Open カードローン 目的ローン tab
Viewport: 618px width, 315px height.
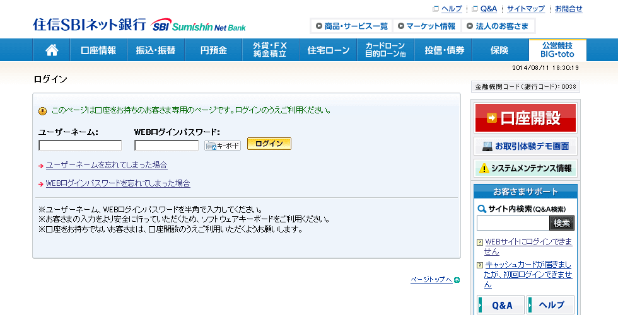(385, 50)
